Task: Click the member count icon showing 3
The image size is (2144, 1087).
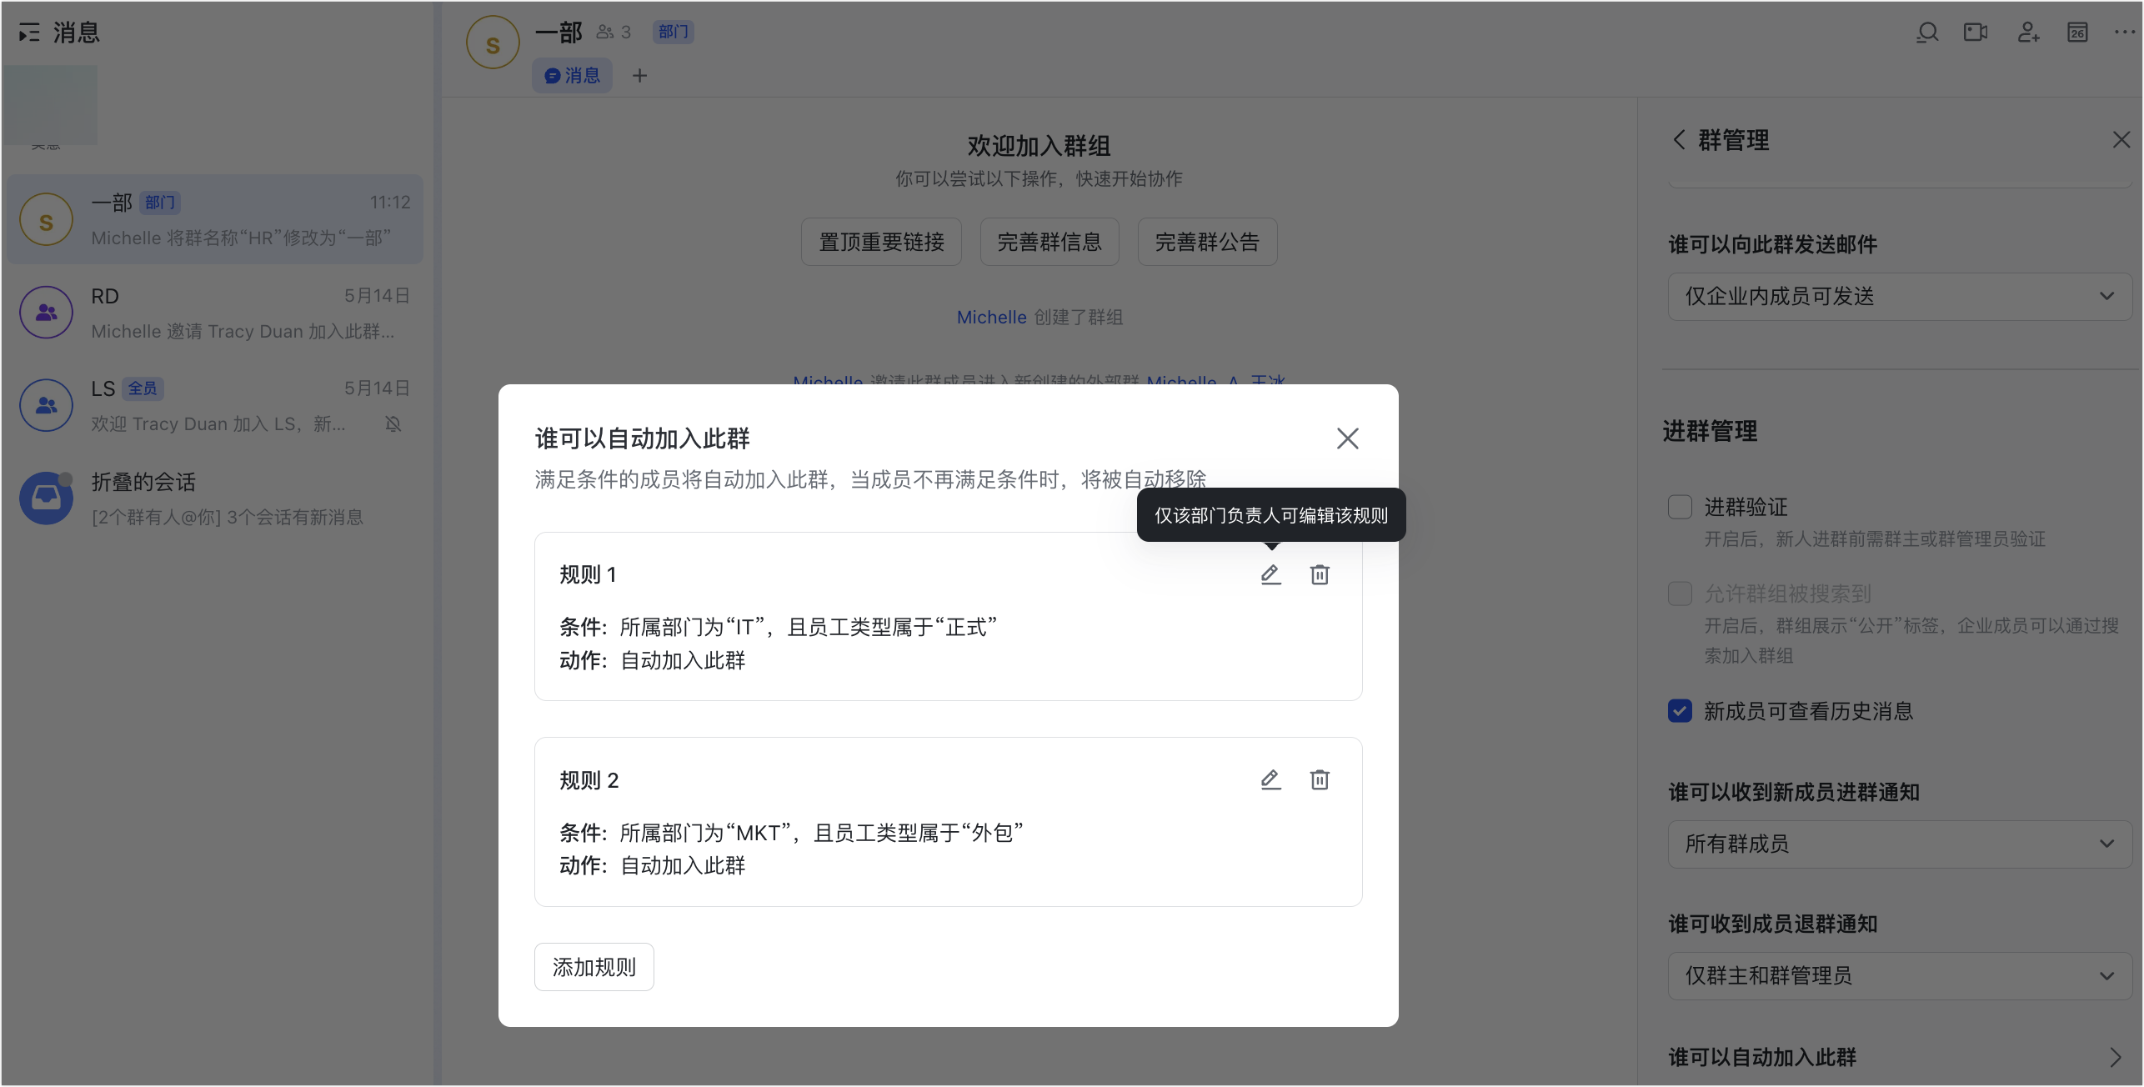Action: tap(614, 33)
